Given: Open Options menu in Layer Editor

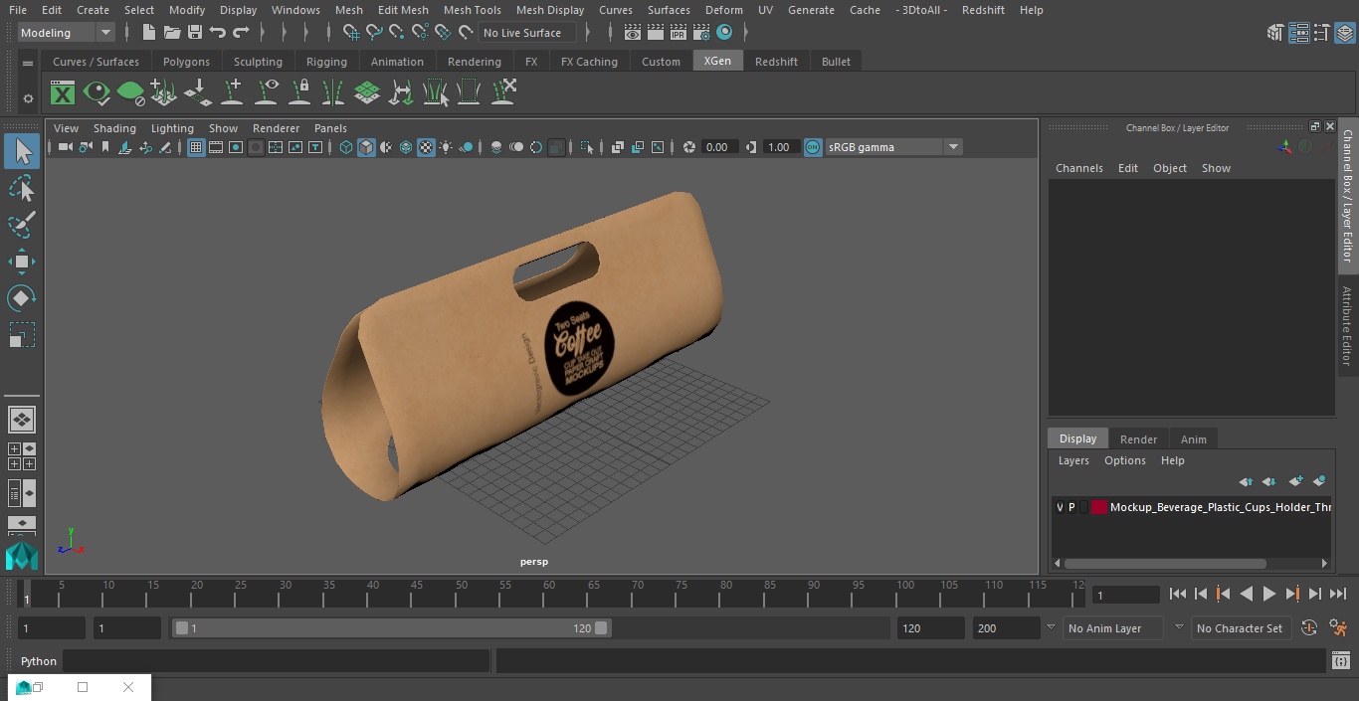Looking at the screenshot, I should (x=1125, y=460).
